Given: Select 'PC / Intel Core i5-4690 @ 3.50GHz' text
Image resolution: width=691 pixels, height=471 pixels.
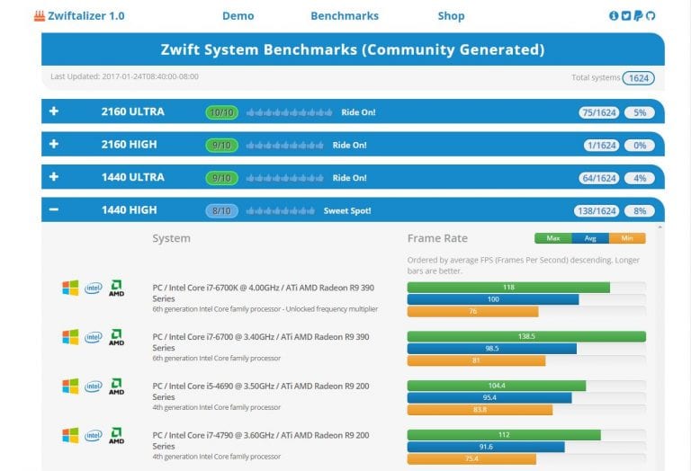Looking at the screenshot, I should pyautogui.click(x=213, y=386).
